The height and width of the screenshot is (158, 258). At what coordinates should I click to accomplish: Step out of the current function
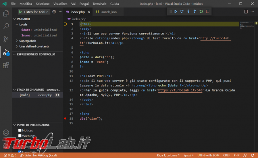click(x=194, y=11)
